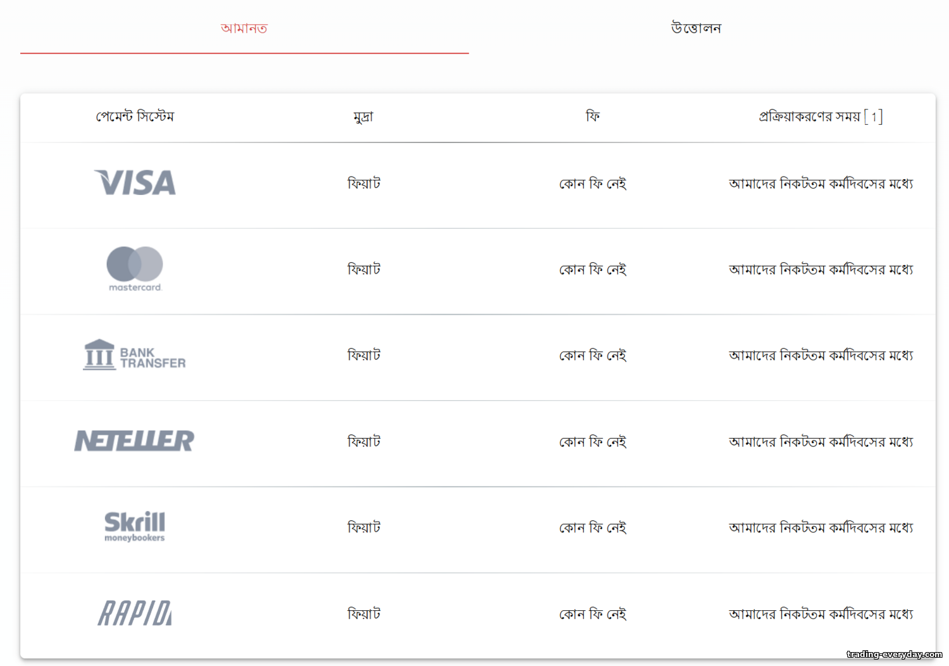The width and height of the screenshot is (949, 666).
Task: Click the NETELLER logo
Action: click(x=135, y=441)
